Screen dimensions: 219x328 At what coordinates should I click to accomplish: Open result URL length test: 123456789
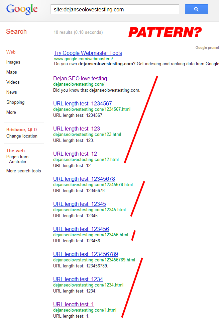[86, 254]
